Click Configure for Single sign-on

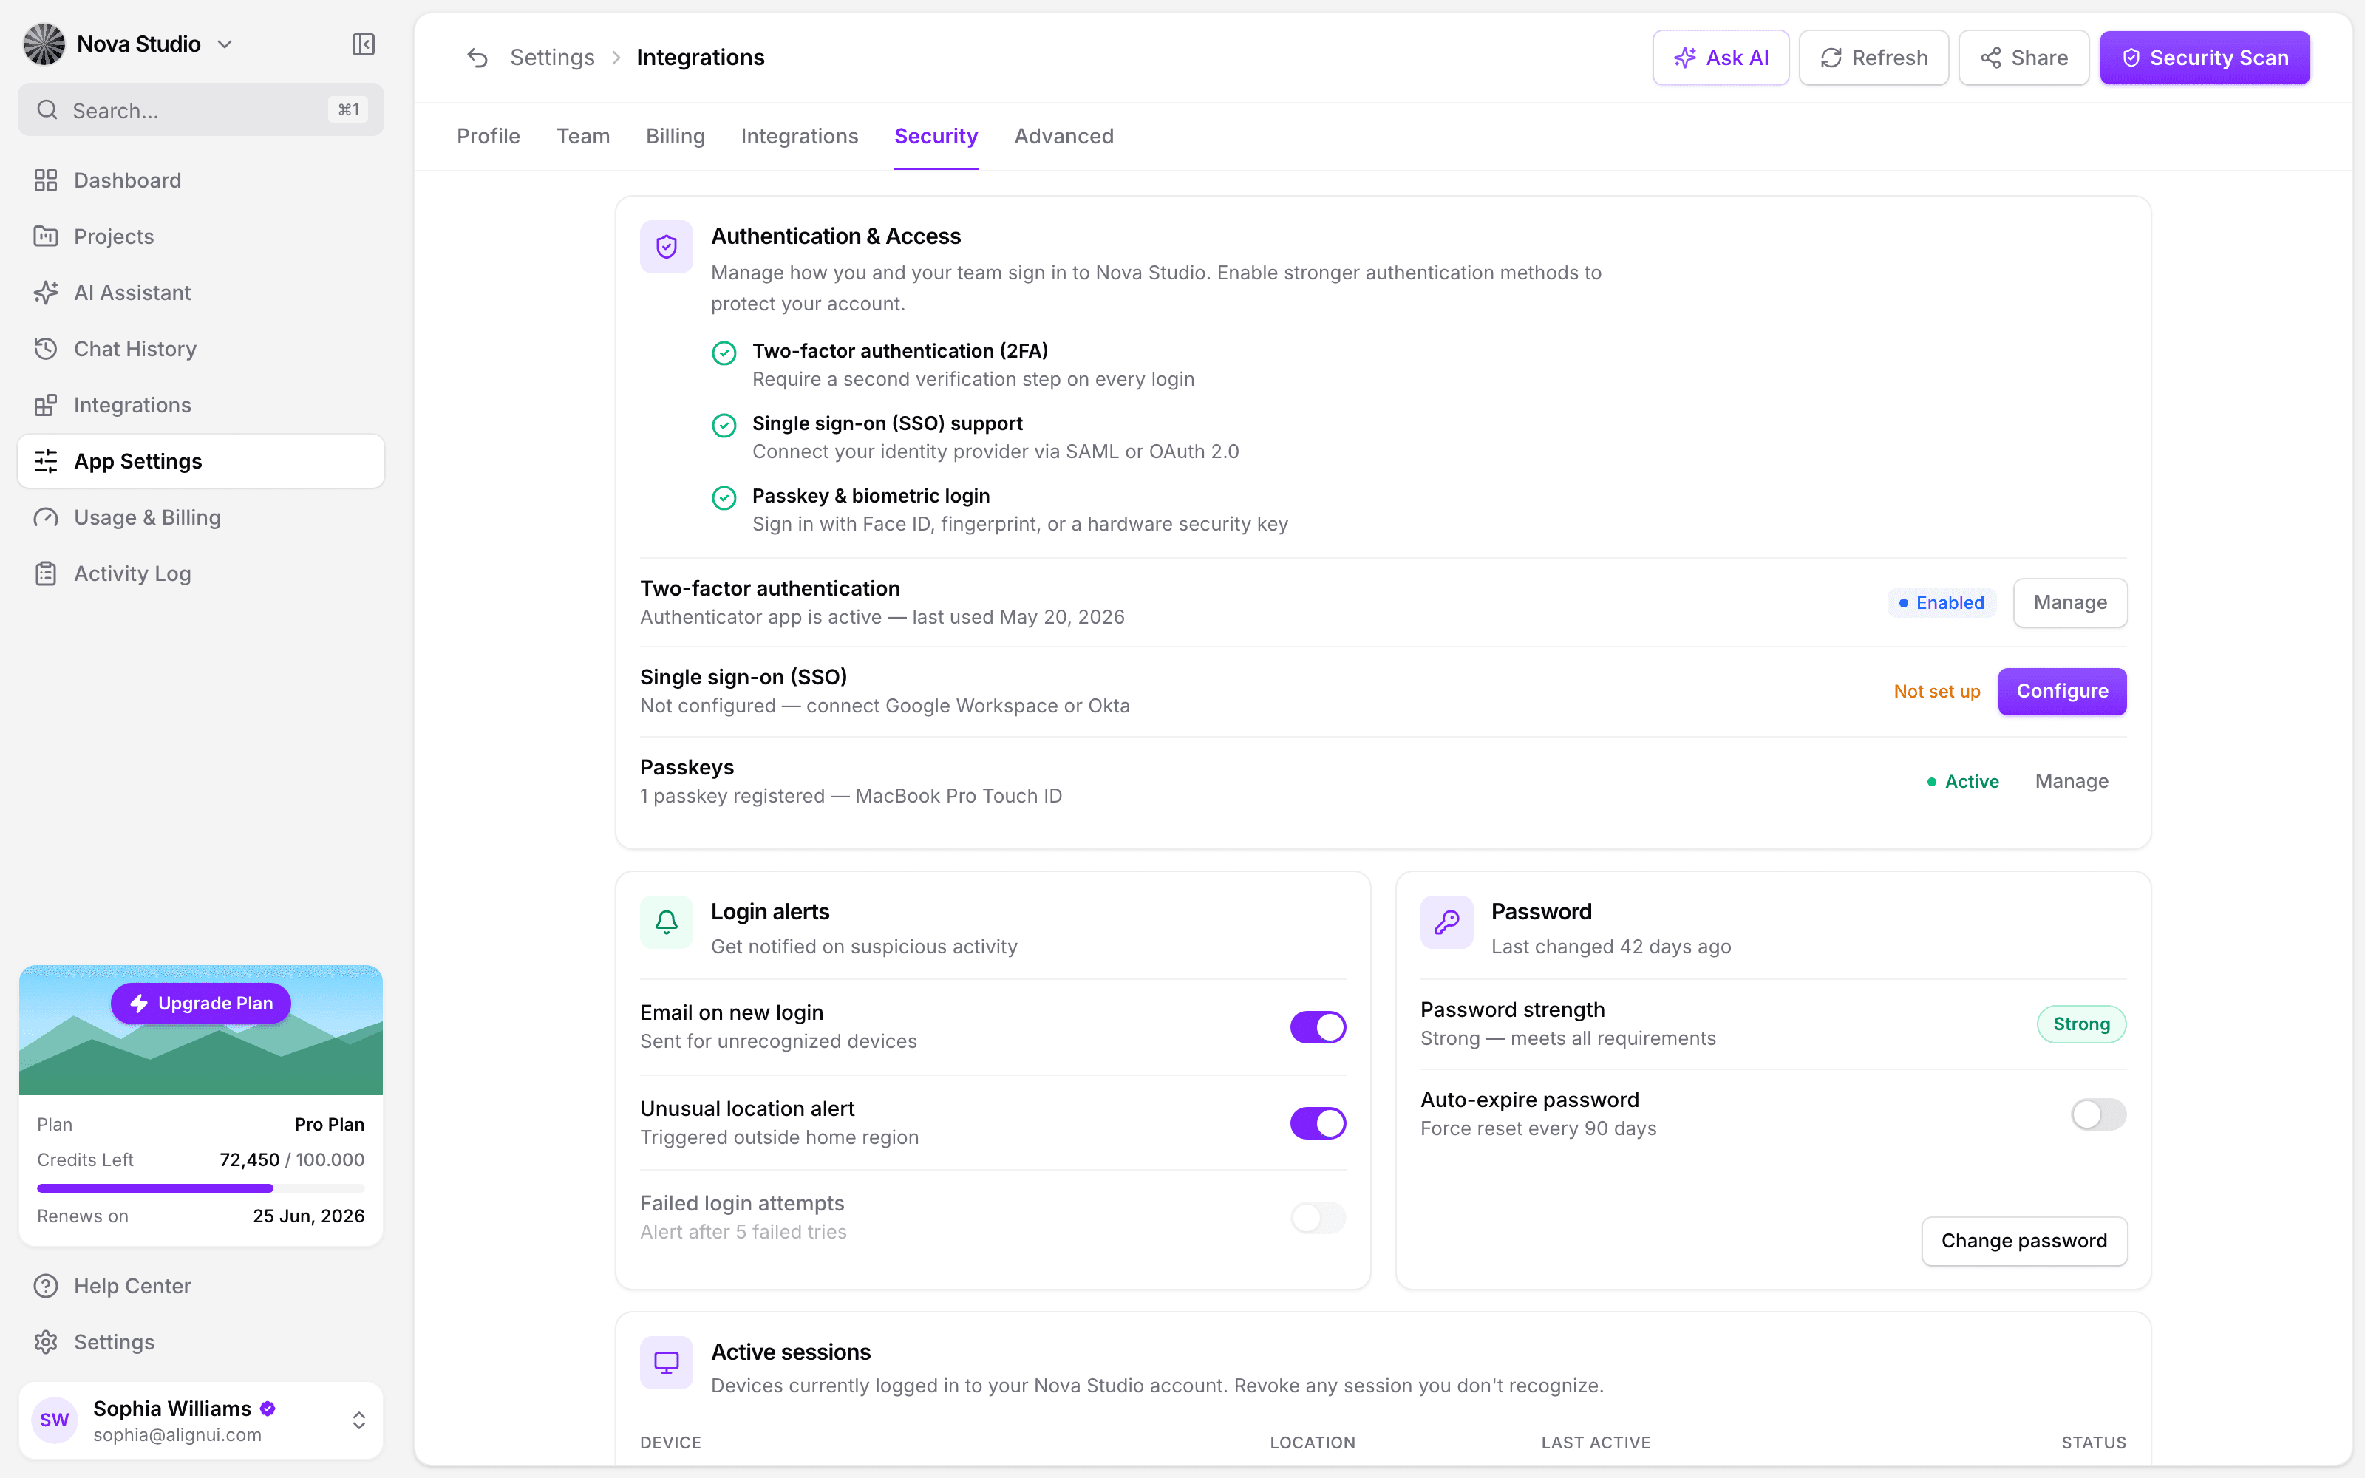pos(2062,691)
